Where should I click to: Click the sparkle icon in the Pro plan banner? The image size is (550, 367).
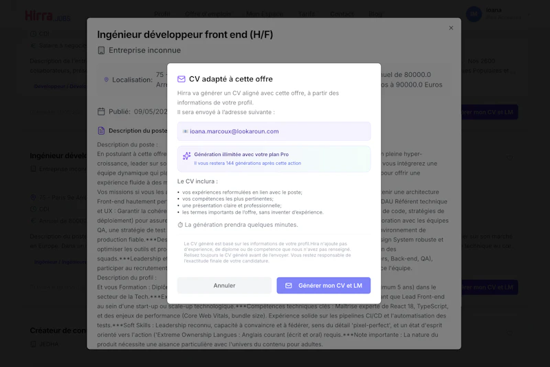[x=186, y=156]
